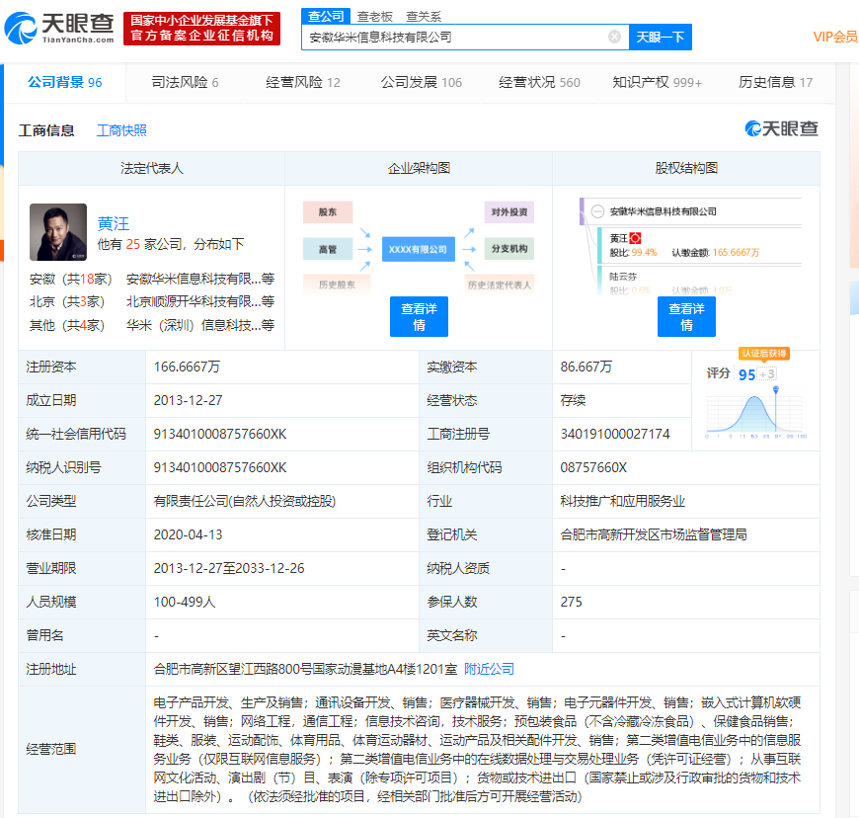The image size is (859, 818).
Task: Open 黄汪's profile photo
Action: tap(58, 232)
